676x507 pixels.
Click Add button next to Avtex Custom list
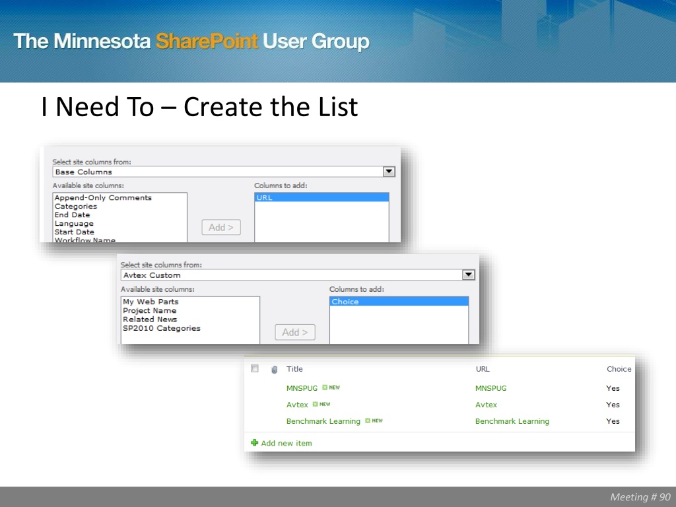tap(295, 332)
